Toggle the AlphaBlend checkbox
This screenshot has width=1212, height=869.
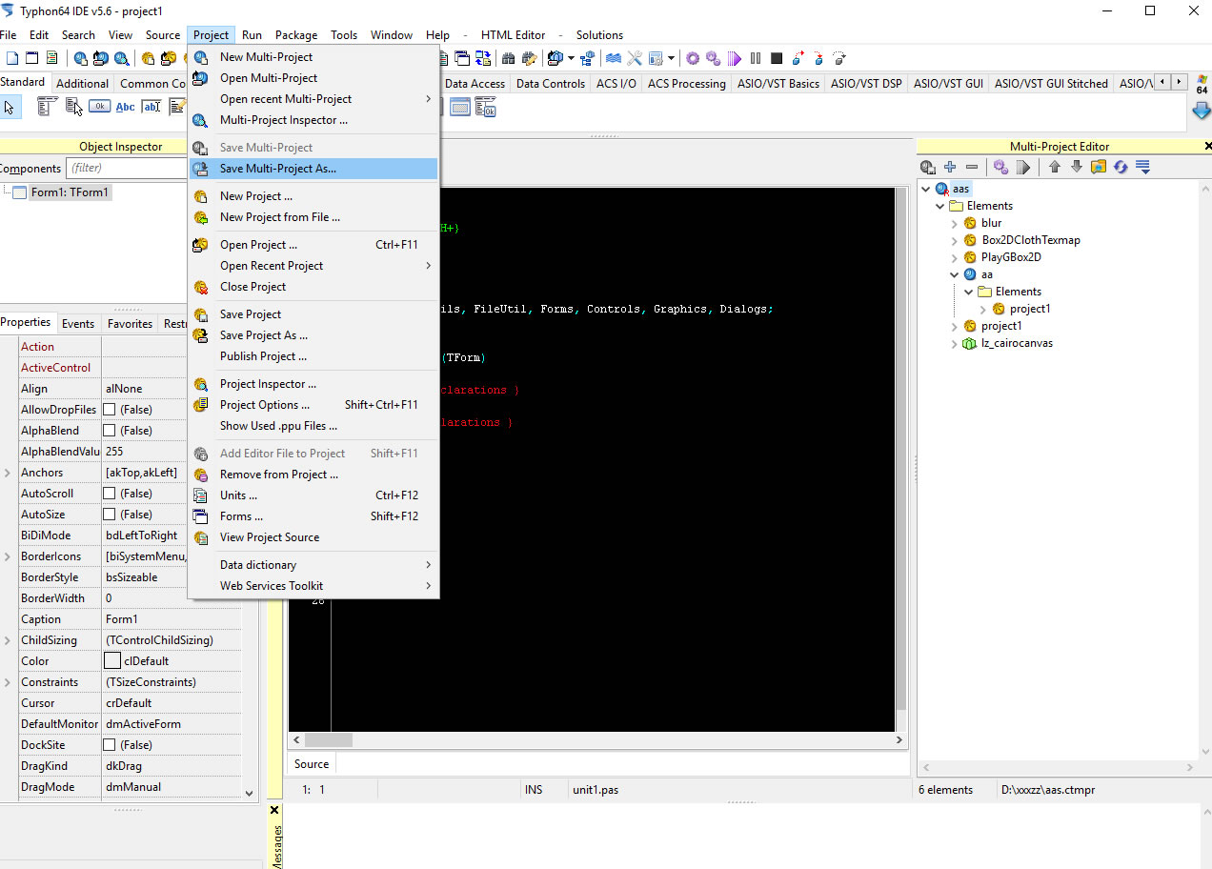110,431
